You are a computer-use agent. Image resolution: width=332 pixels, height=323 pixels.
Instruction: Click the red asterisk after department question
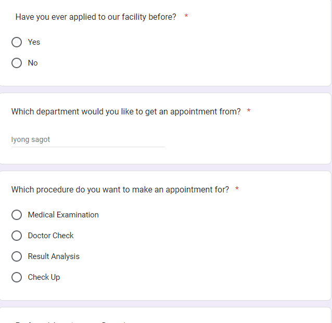coord(249,111)
